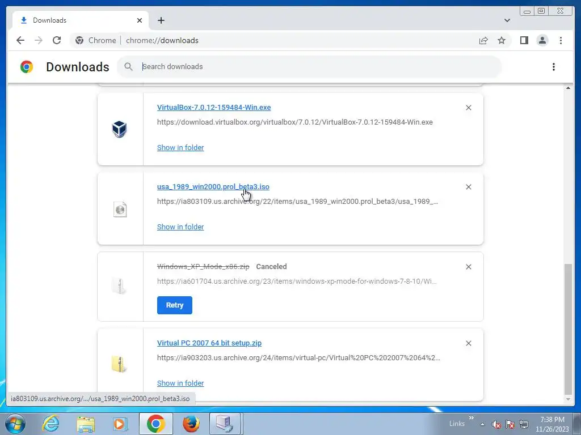Open the Action Center flag icon
The width and height of the screenshot is (581, 435).
tap(510, 424)
